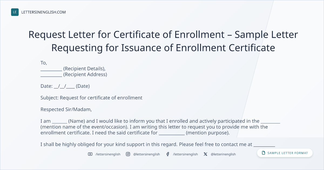
Task: Click document icon in Sample Letter Format
Action: click(264, 153)
